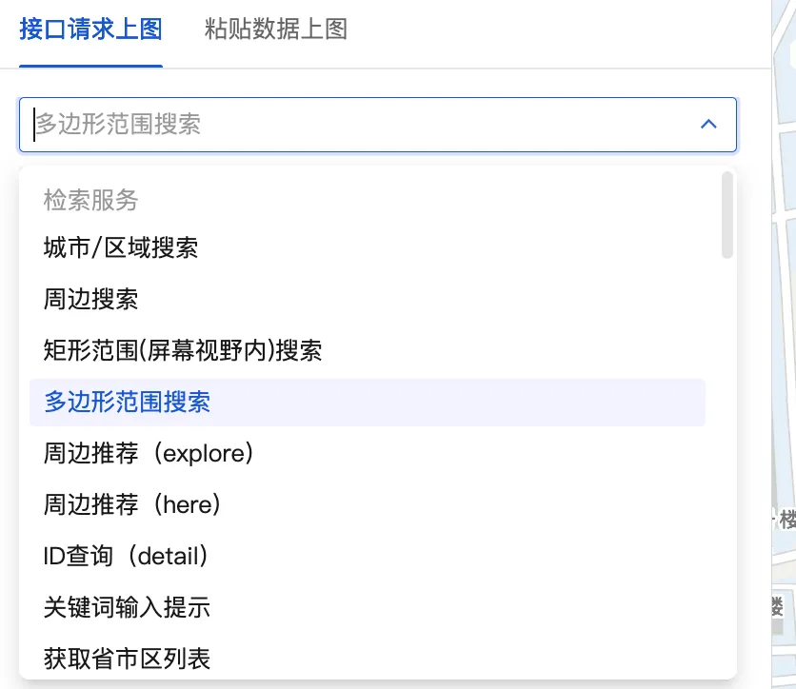Switch to the 接口请求上图 tab
The image size is (796, 689).
[90, 29]
